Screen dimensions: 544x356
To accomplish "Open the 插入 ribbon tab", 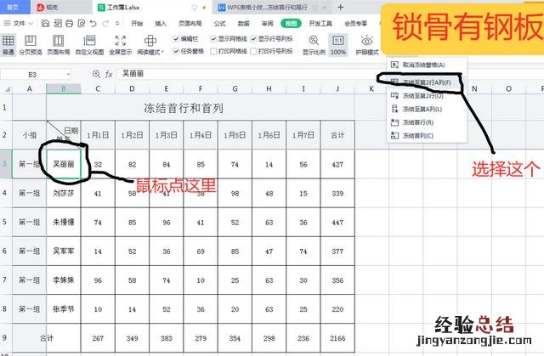I will (161, 23).
